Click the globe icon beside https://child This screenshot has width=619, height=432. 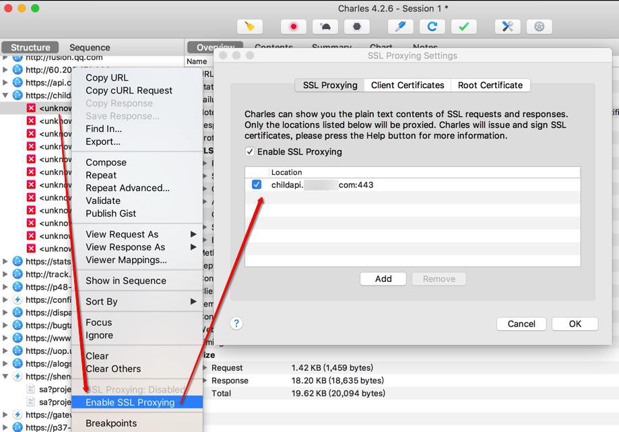click(18, 95)
